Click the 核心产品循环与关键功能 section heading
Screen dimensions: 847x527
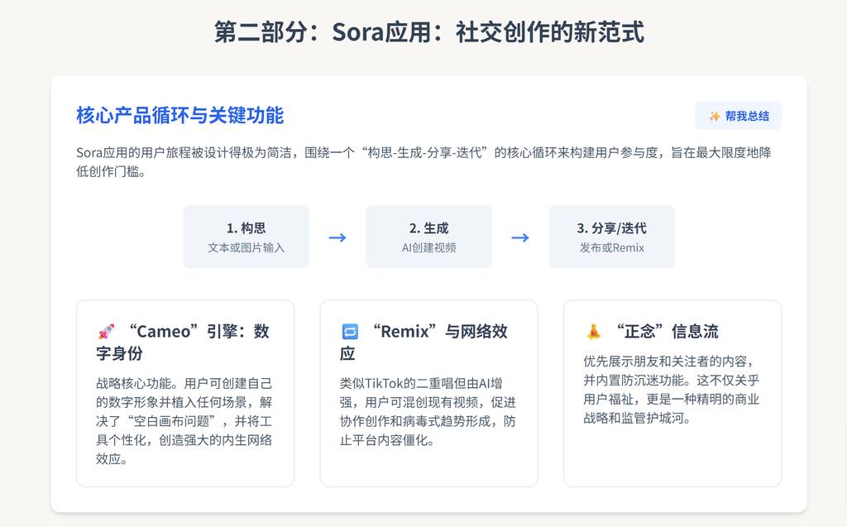tap(179, 115)
